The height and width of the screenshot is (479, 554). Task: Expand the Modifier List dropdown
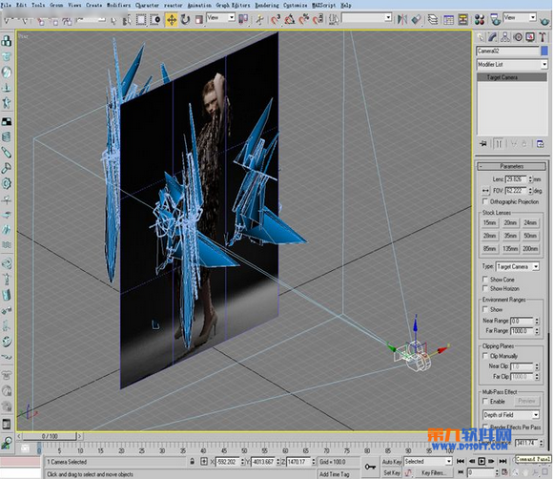[x=512, y=64]
